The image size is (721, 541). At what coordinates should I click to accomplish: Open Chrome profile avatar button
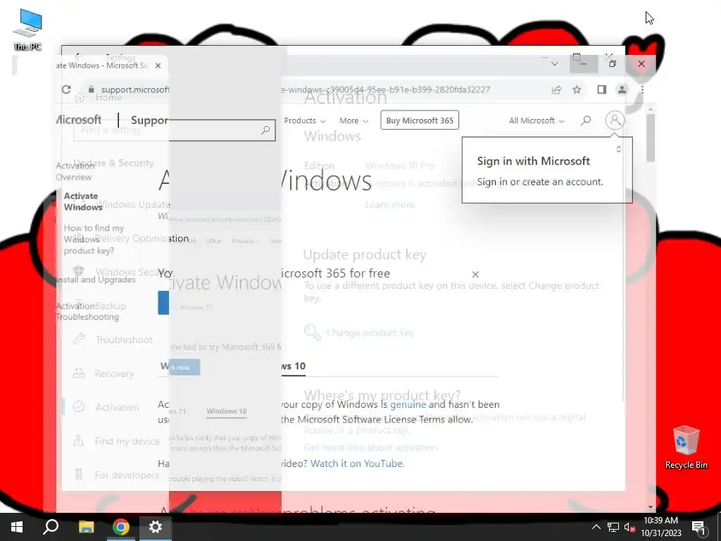(622, 89)
